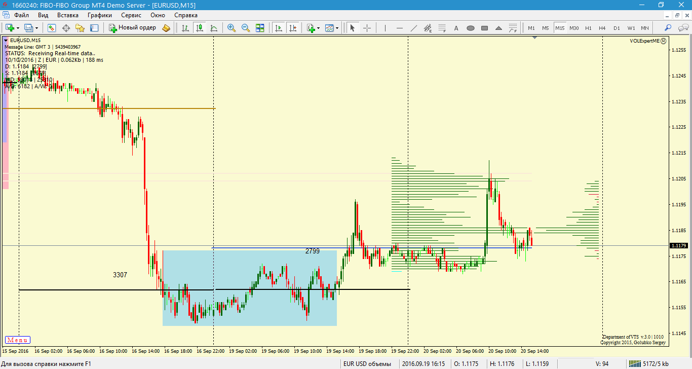Click the EUR USD объемы status entry

click(x=367, y=364)
